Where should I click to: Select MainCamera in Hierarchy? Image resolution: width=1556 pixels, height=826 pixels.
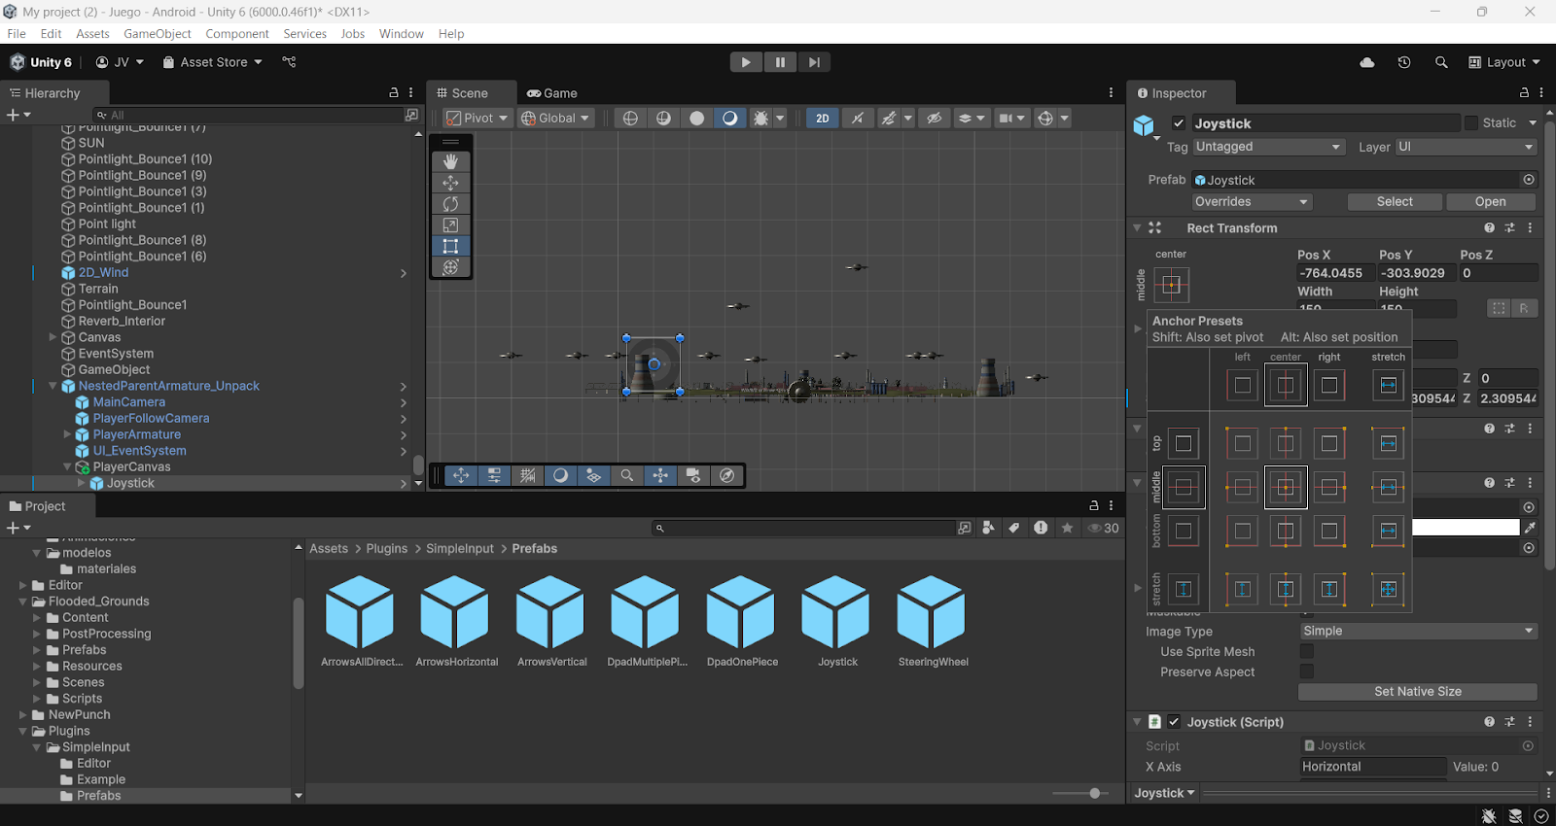coord(128,402)
